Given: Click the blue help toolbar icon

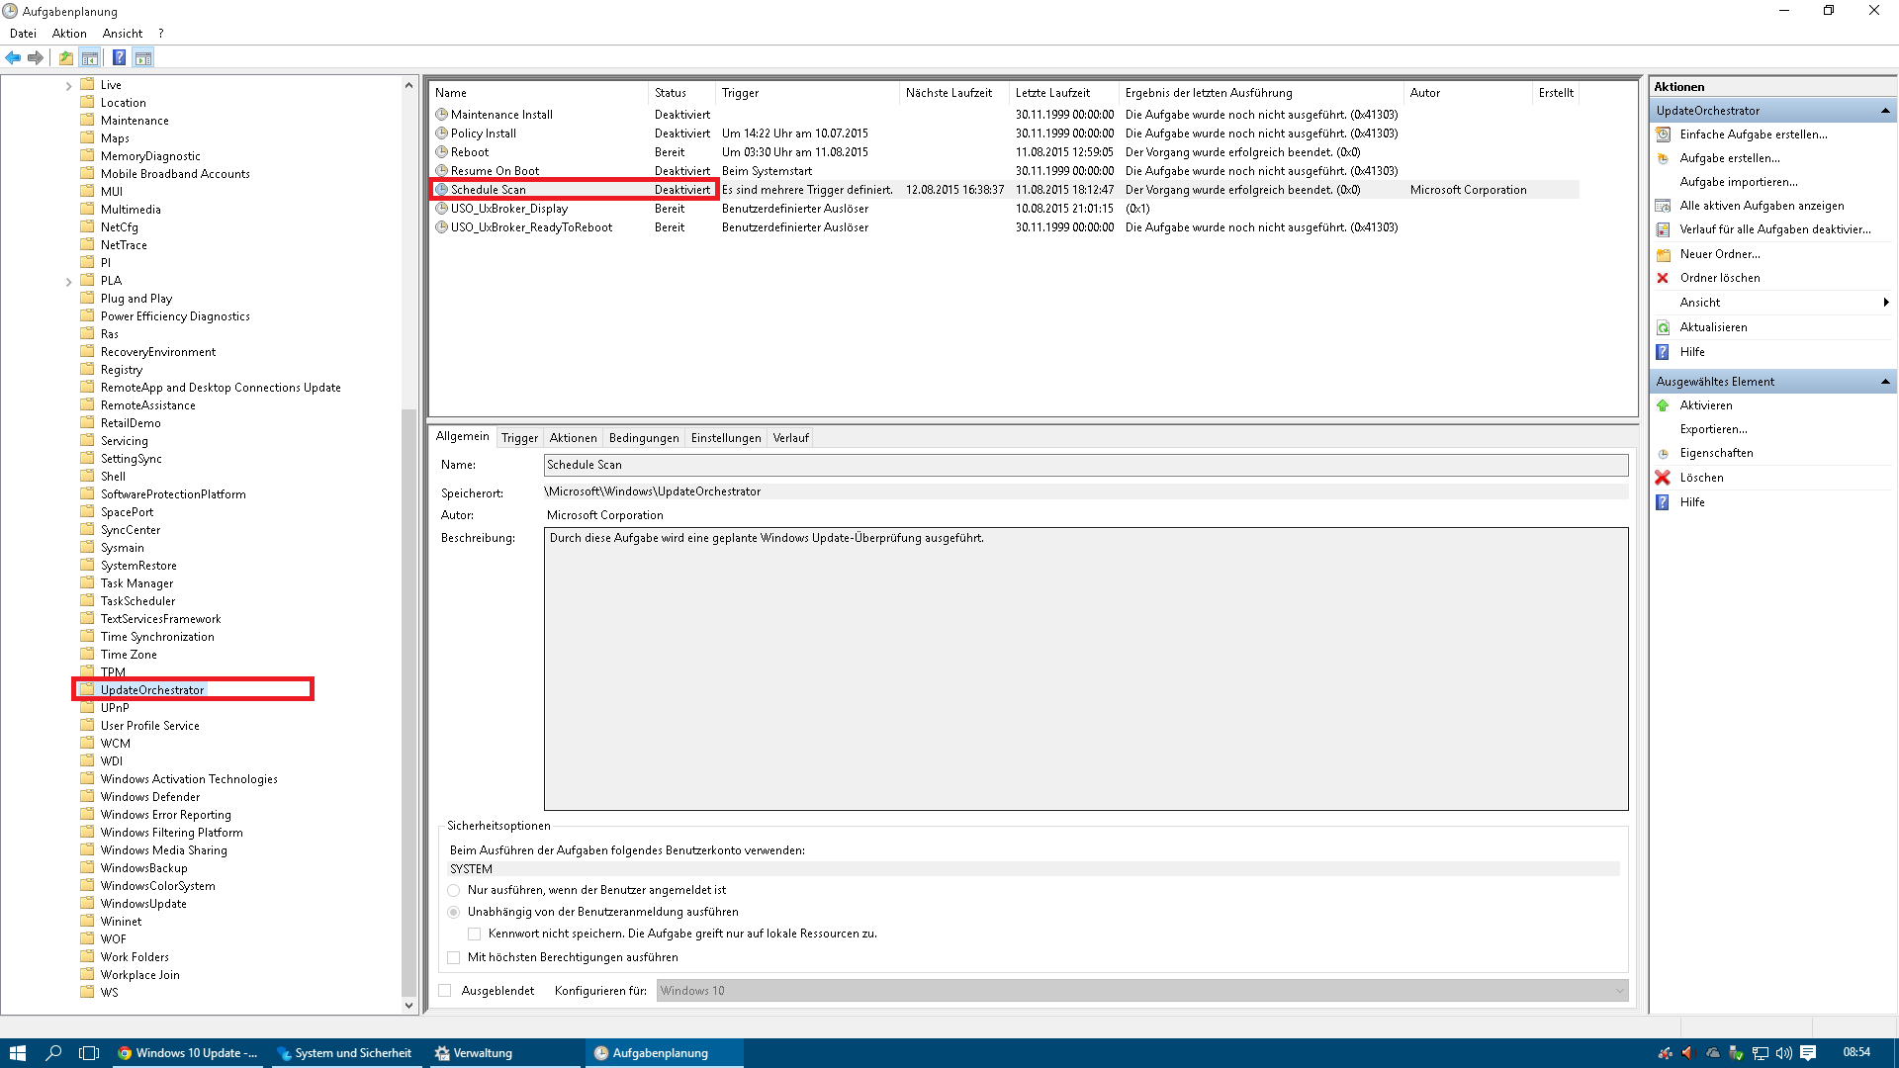Looking at the screenshot, I should coord(119,57).
